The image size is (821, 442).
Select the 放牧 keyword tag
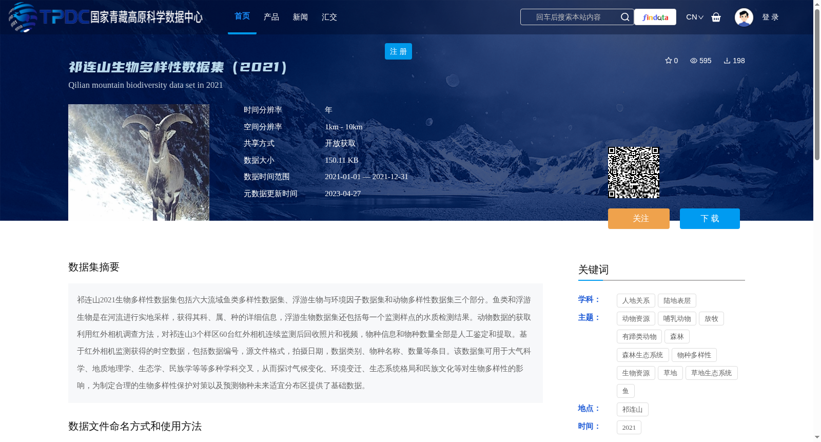click(711, 319)
